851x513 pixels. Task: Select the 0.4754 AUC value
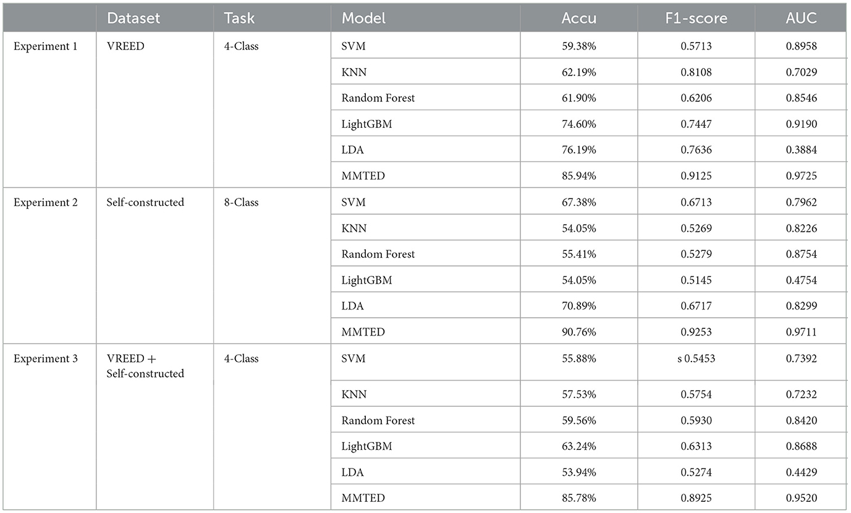coord(801,281)
